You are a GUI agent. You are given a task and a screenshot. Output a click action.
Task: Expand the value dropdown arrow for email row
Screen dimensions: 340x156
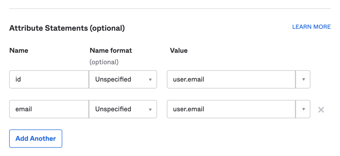(x=303, y=109)
